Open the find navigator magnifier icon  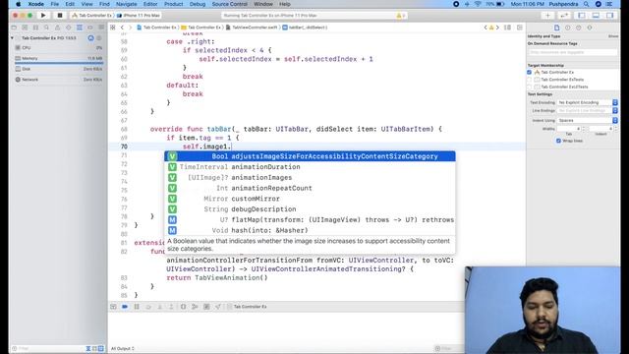[46, 28]
